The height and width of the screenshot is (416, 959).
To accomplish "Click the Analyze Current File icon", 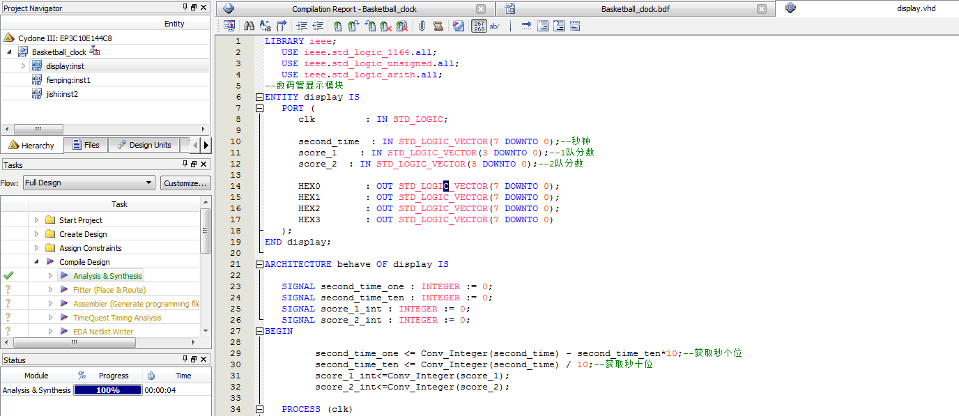I will (458, 26).
